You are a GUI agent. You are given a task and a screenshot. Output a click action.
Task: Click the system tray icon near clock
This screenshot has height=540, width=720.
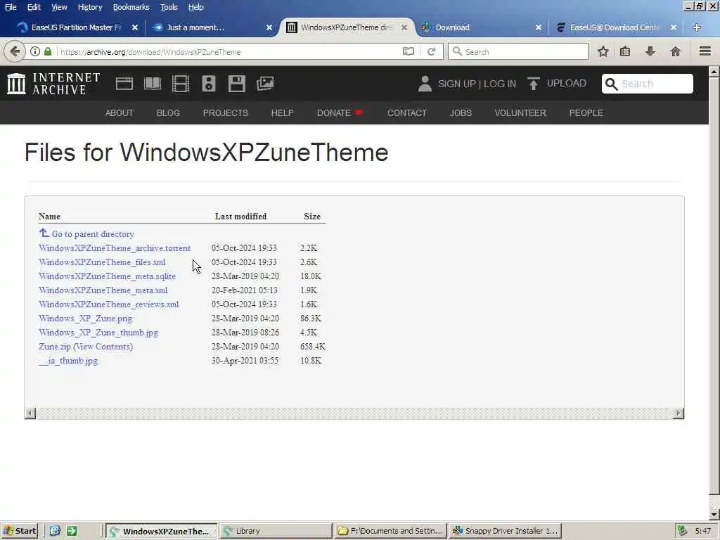click(683, 531)
